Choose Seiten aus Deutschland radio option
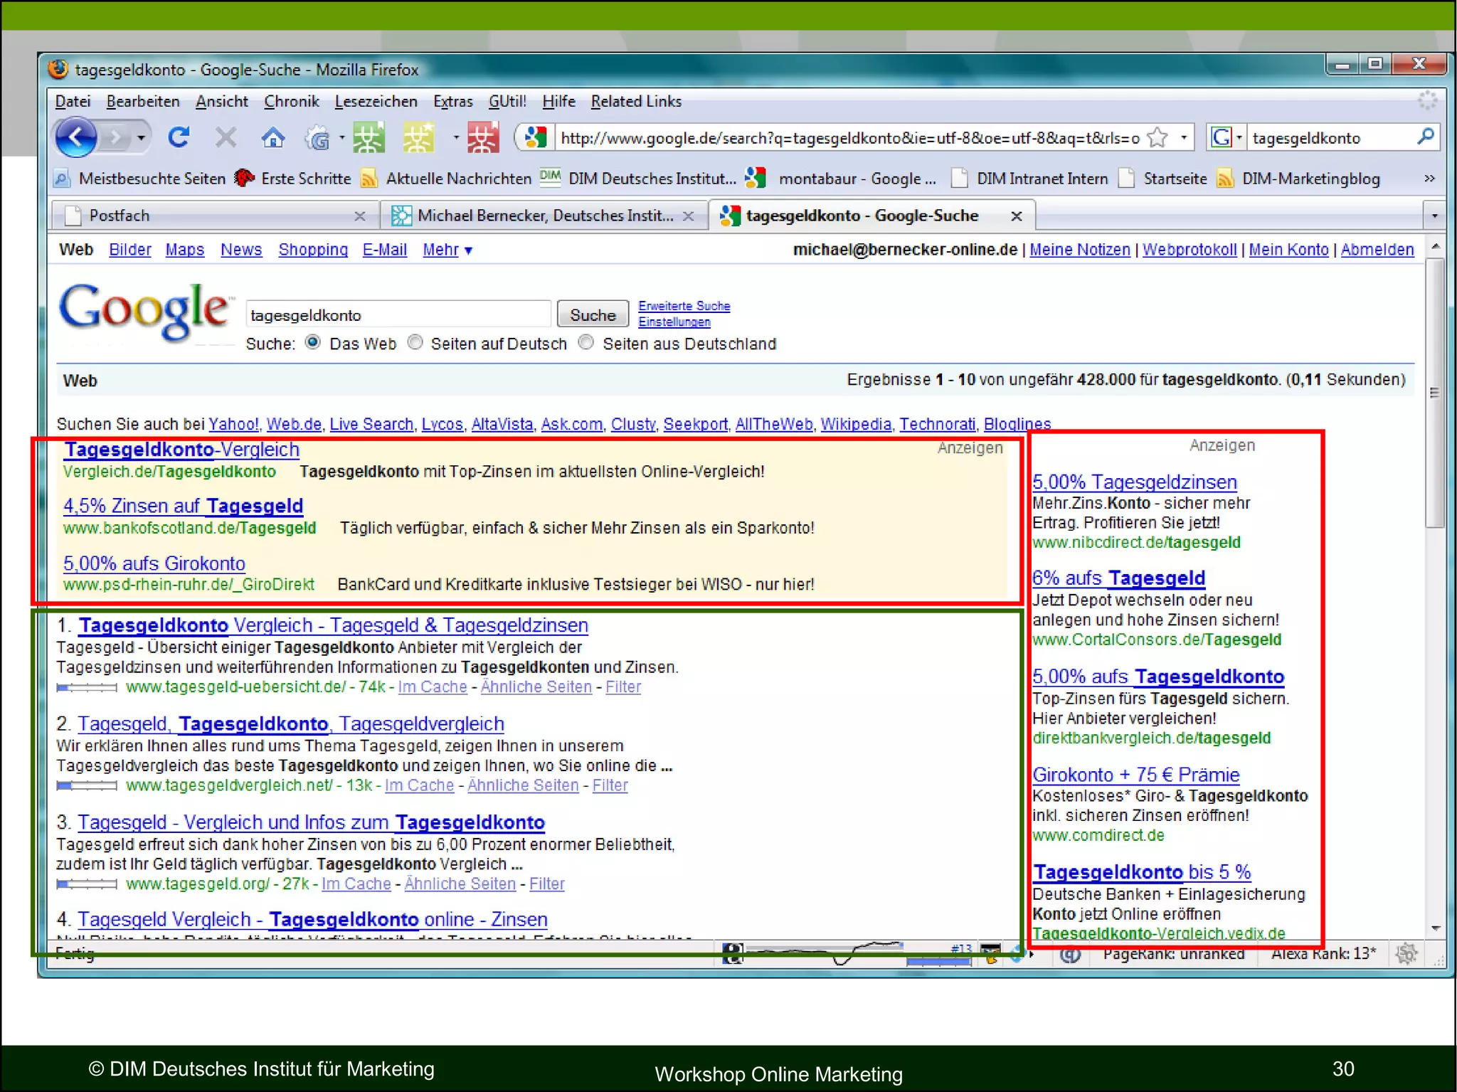The height and width of the screenshot is (1092, 1457). tap(586, 343)
